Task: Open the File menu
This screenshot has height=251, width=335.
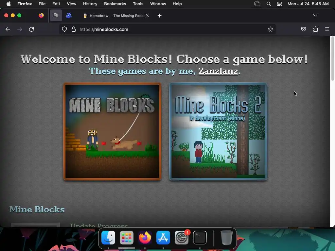Action: tap(42, 4)
